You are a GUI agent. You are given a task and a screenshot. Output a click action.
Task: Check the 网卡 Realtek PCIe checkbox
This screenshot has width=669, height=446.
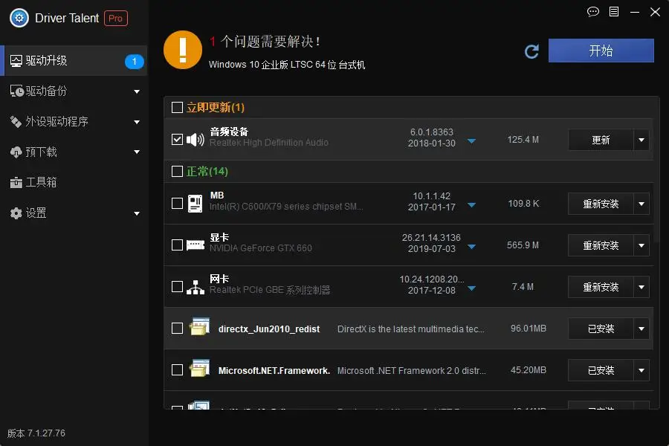[x=177, y=286]
